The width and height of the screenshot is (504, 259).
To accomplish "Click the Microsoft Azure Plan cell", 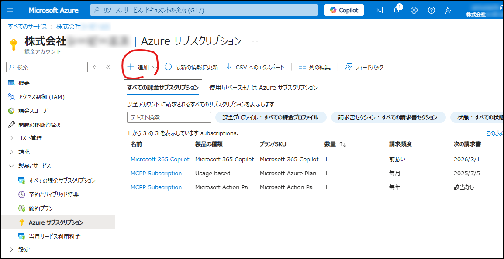I will point(288,173).
